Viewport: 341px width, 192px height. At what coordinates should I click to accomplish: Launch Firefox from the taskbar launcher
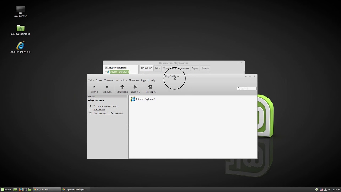[21, 190]
